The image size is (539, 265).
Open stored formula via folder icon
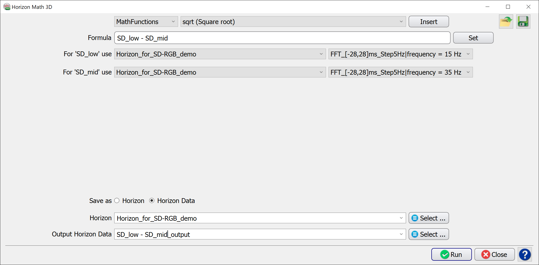click(x=506, y=22)
